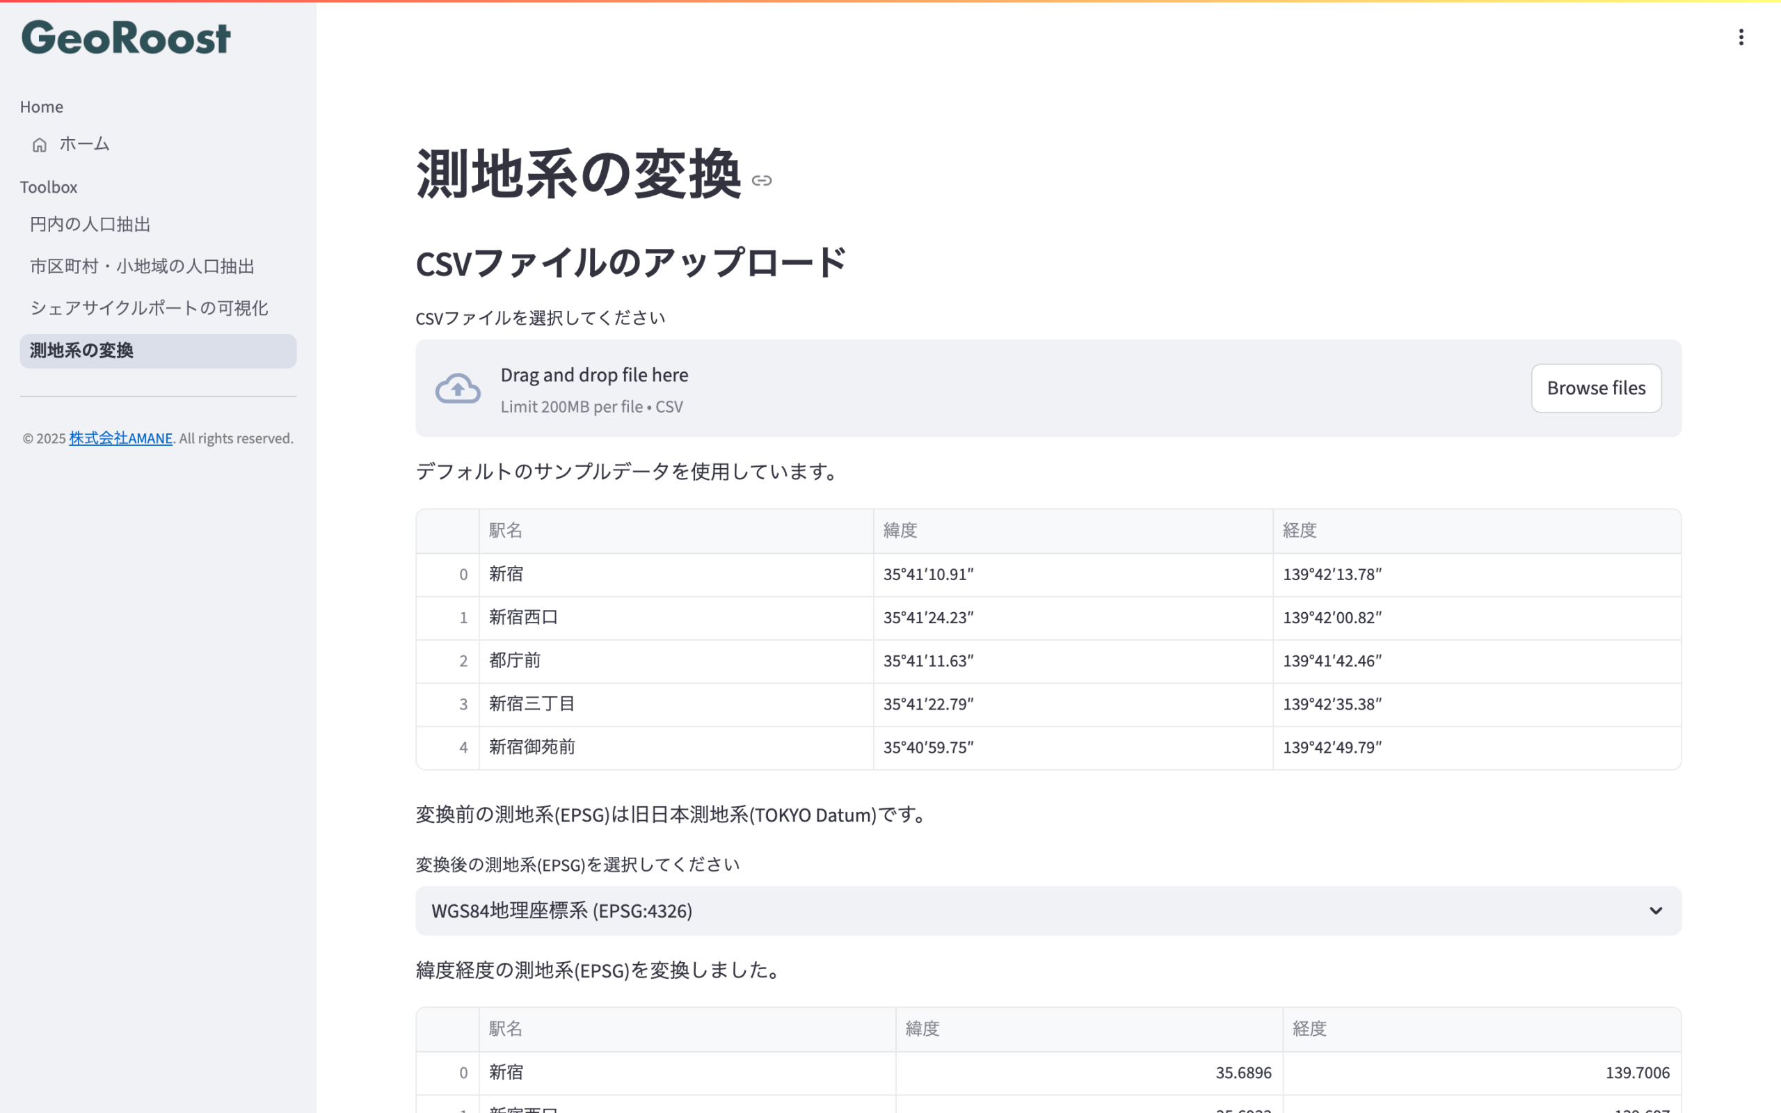Click the home icon in sidebar
The height and width of the screenshot is (1113, 1781).
tap(40, 144)
